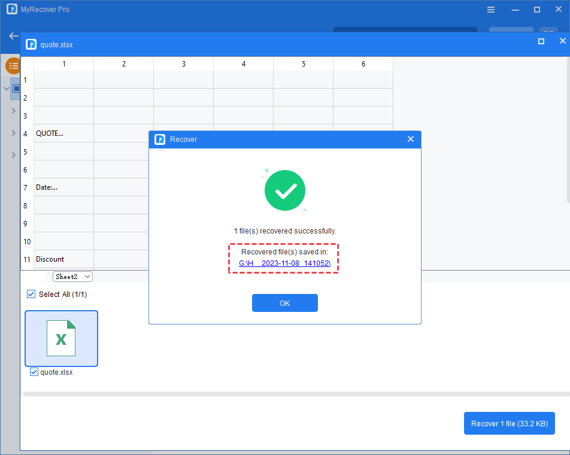Viewport: 570px width, 455px height.
Task: Click the green success checkmark icon
Action: 284,190
